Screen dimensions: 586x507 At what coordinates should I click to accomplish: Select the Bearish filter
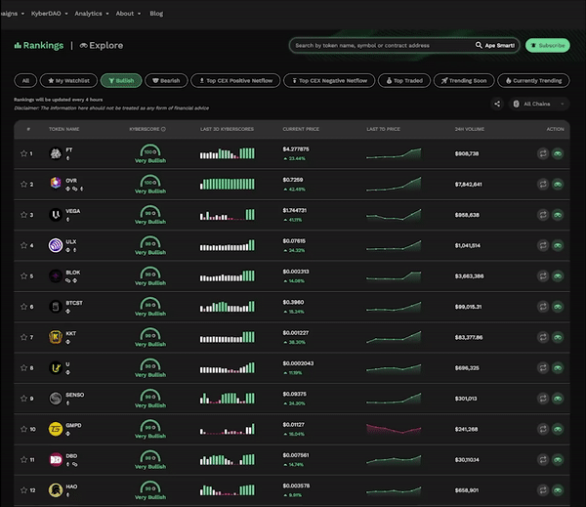tap(166, 81)
